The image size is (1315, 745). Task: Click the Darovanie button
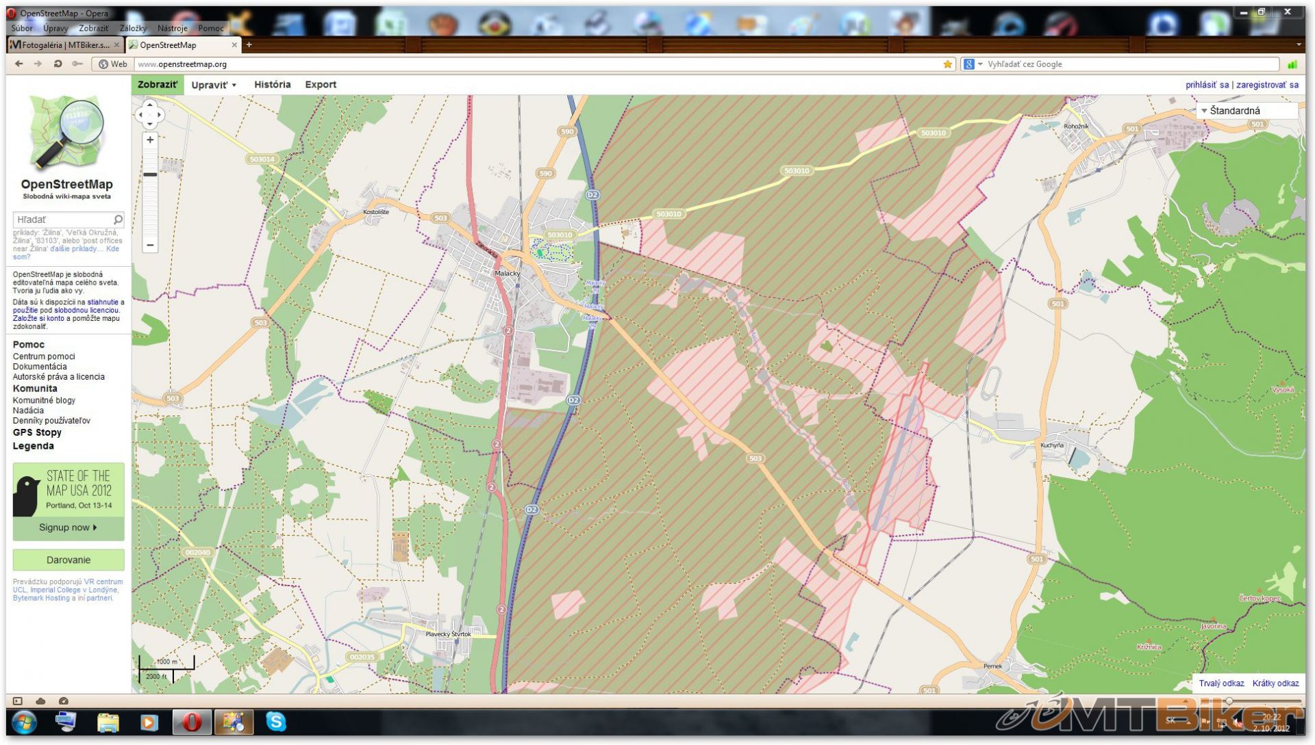[x=68, y=560]
